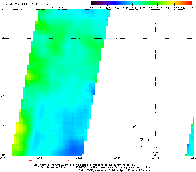This screenshot has width=196, height=172.
Task: Click the latitude label -6
Action: coord(2,96)
